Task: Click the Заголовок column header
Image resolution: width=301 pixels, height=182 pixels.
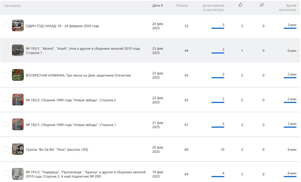Action: pyautogui.click(x=12, y=5)
